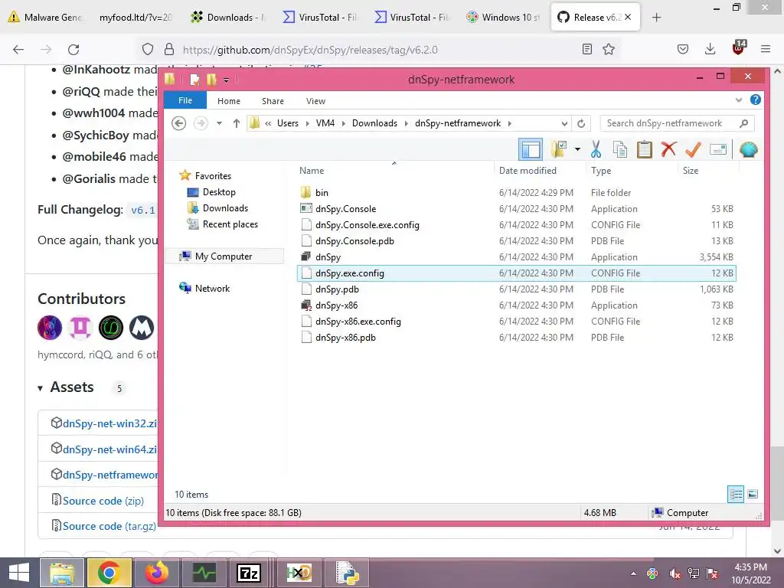The image size is (784, 588).
Task: Click the folder options icon in toolbar
Action: tap(558, 149)
